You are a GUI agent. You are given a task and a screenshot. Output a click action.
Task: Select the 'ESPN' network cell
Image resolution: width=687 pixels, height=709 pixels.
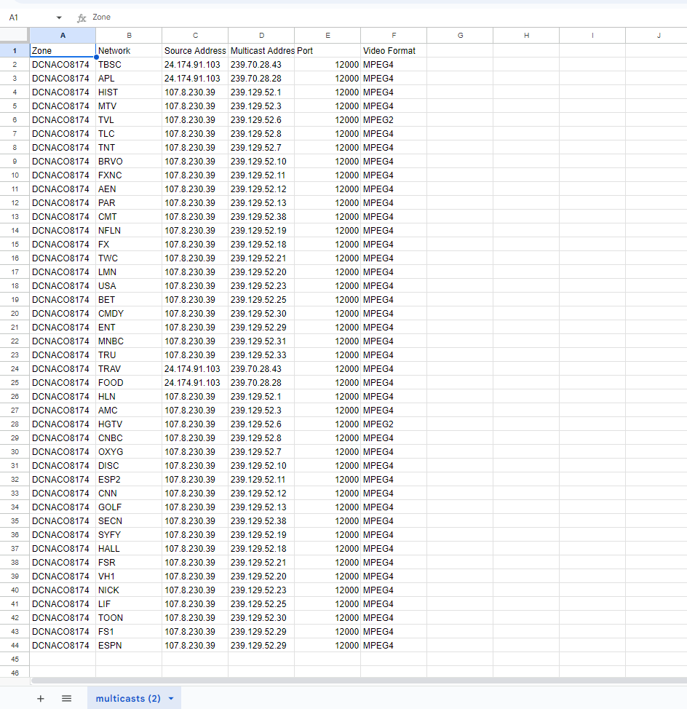pos(129,646)
